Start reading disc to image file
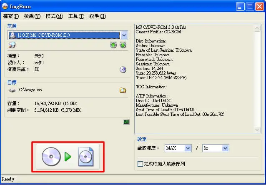266x185 pixels. [x=68, y=157]
